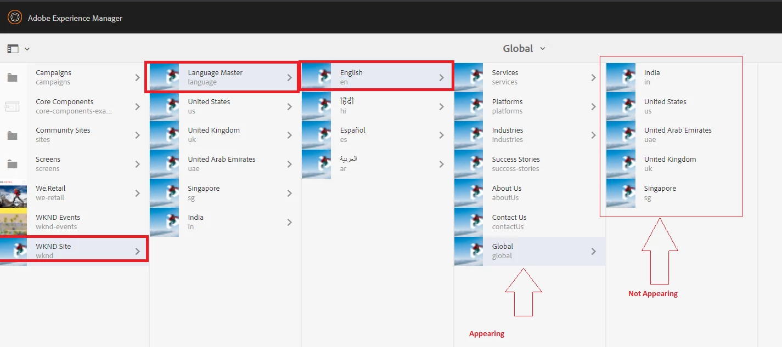Select the Global page thumbnail
Screen dimensions: 782x347
click(x=469, y=251)
